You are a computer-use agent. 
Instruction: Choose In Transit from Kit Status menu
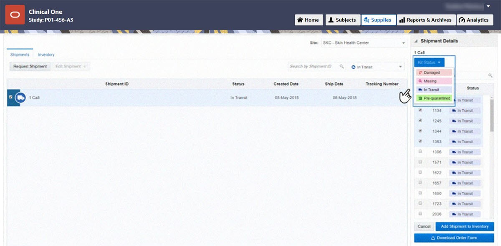pos(434,90)
